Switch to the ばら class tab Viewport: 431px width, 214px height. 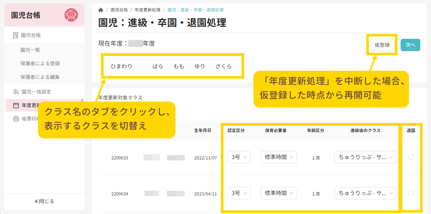[158, 66]
